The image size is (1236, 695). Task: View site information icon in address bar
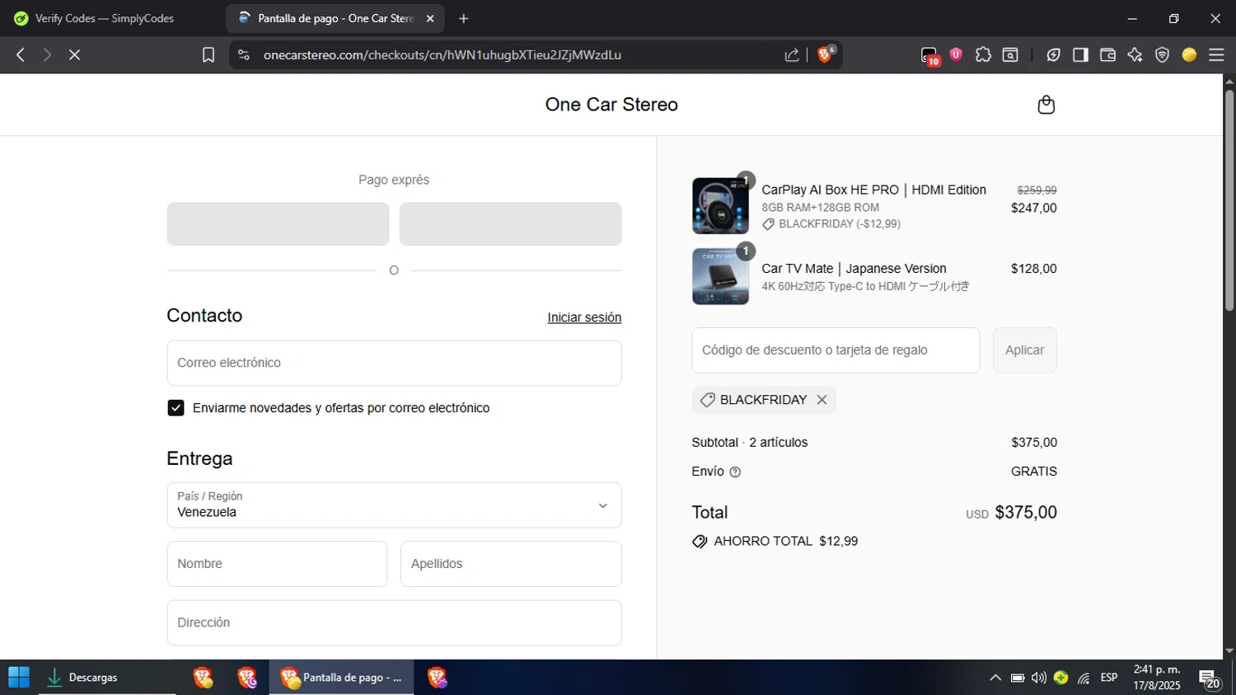[243, 54]
